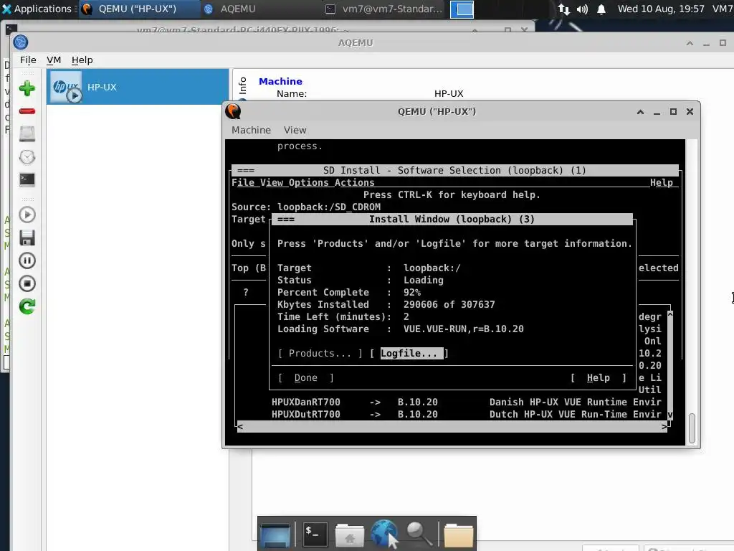Open SD Install Help menu

[x=662, y=183]
